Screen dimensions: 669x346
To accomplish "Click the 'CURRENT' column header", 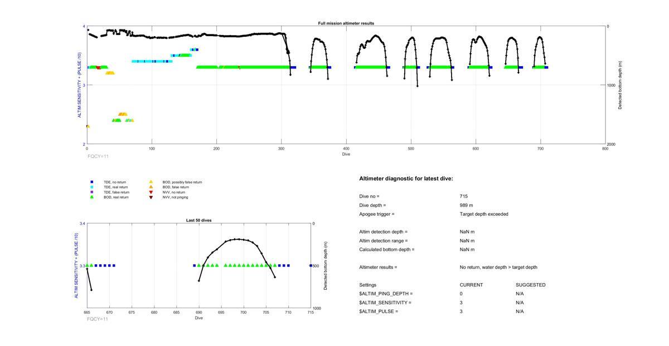I will click(x=471, y=285).
